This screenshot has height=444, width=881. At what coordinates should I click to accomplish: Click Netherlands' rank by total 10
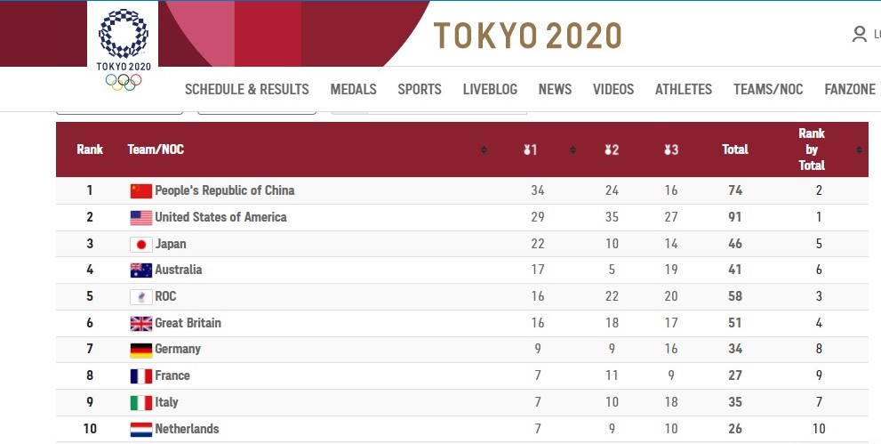819,429
